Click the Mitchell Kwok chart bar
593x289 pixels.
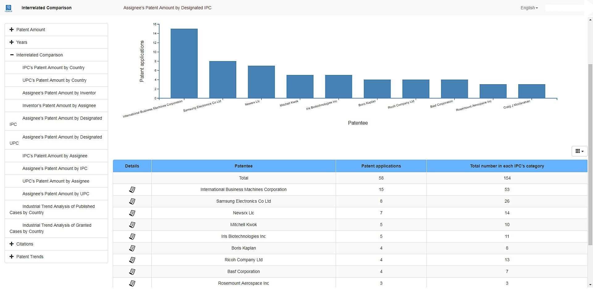(300, 87)
